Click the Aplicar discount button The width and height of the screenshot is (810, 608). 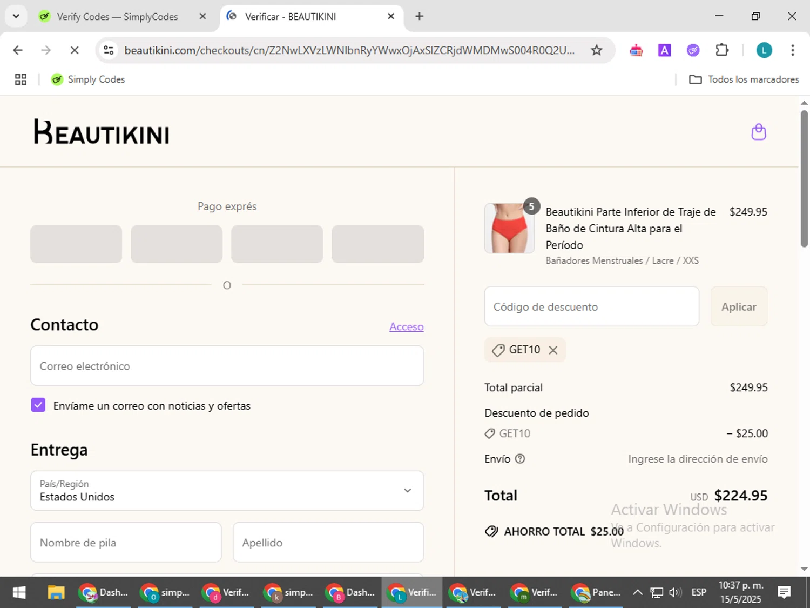(739, 306)
